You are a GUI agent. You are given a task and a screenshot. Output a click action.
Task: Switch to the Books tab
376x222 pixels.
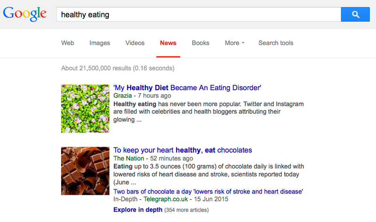tap(201, 43)
